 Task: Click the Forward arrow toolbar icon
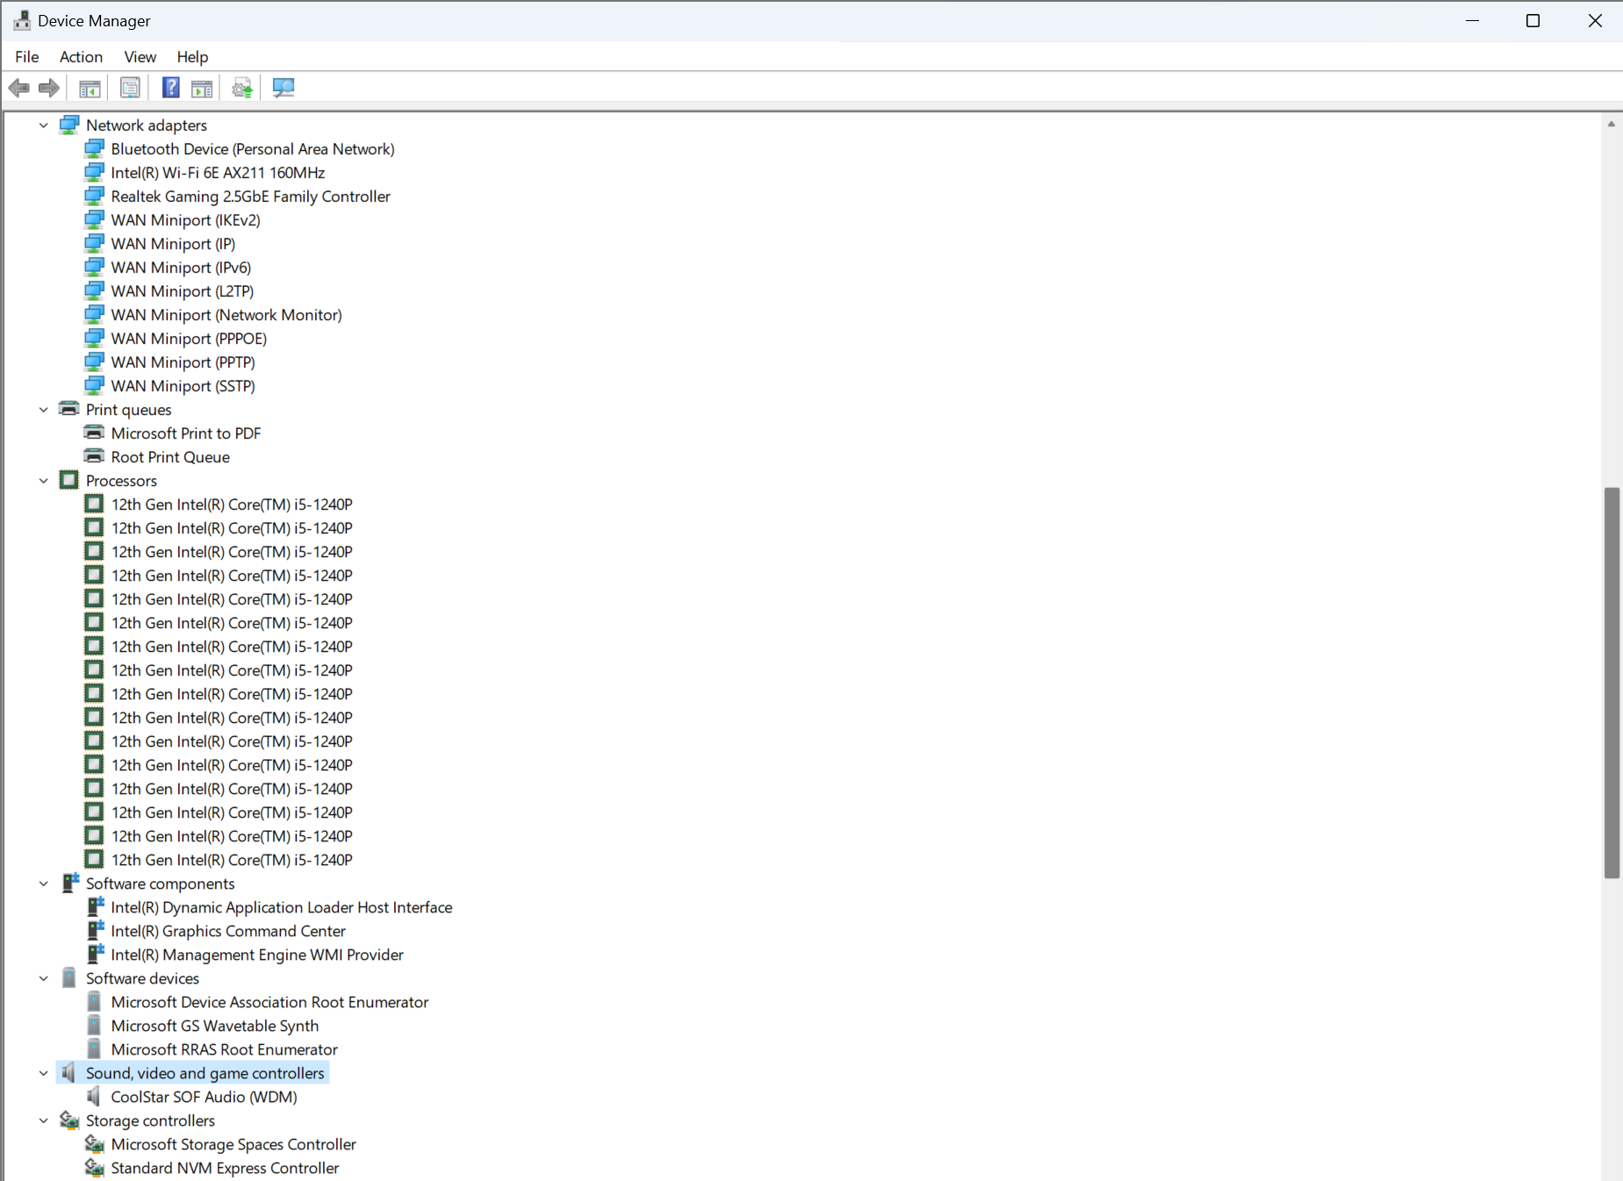click(49, 88)
